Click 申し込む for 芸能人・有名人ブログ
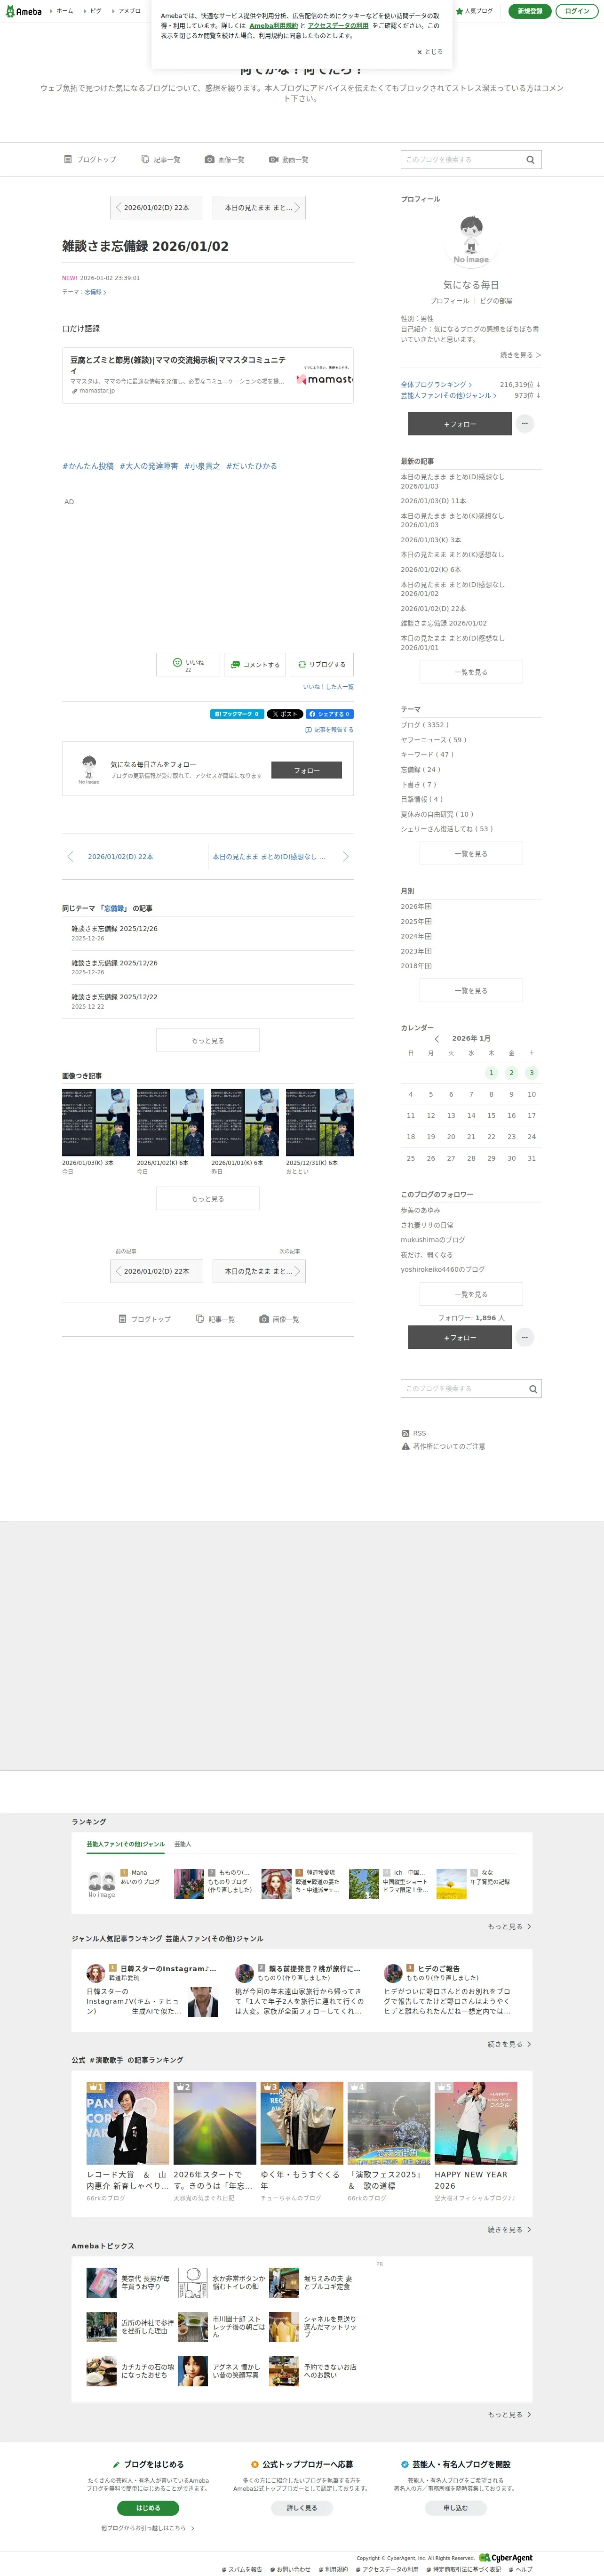Image resolution: width=604 pixels, height=2576 pixels. (x=455, y=2508)
